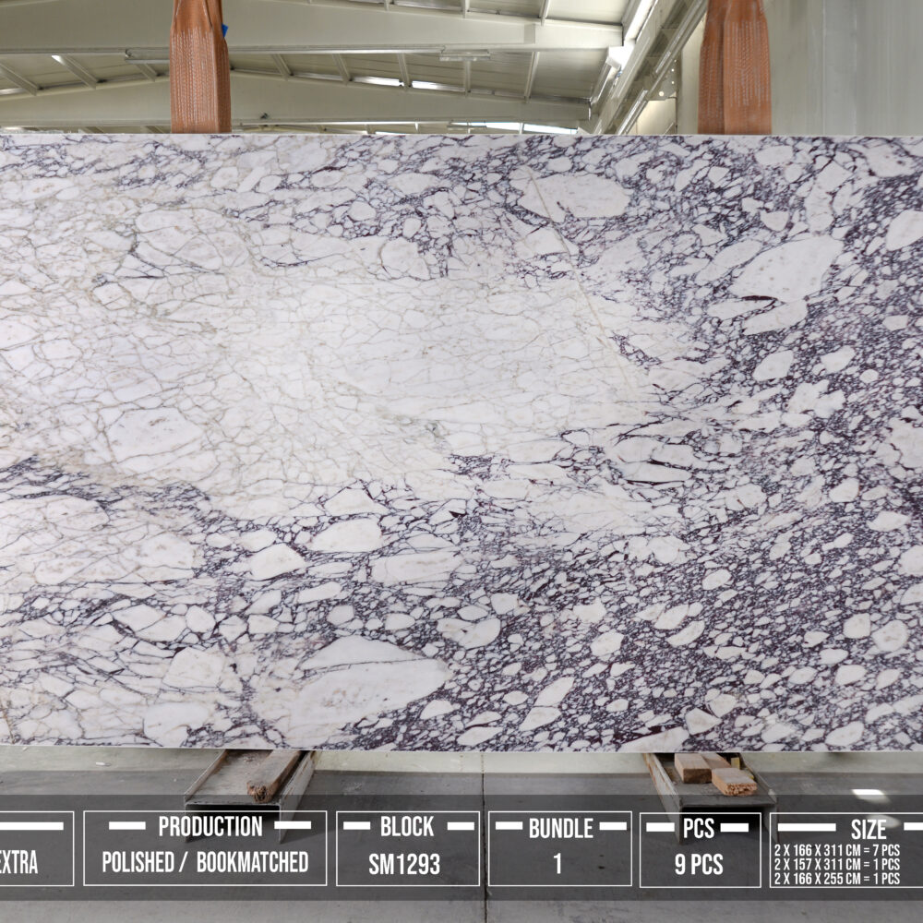Click the BUNDLE header label
Viewport: 923px width, 923px height.
click(558, 828)
